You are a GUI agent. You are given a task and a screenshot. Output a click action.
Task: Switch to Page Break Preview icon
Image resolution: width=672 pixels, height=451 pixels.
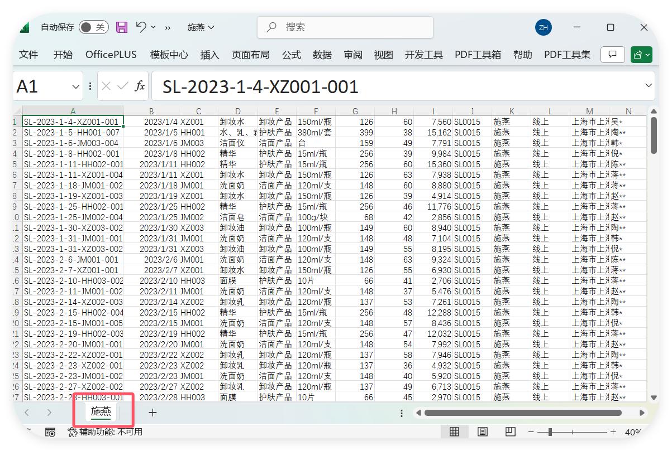pyautogui.click(x=510, y=432)
